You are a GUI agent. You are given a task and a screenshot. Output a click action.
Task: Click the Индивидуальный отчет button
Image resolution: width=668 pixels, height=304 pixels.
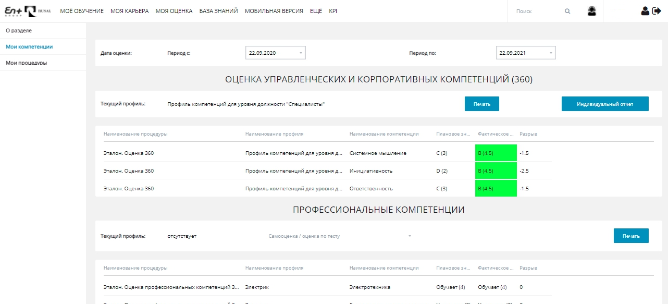click(604, 103)
